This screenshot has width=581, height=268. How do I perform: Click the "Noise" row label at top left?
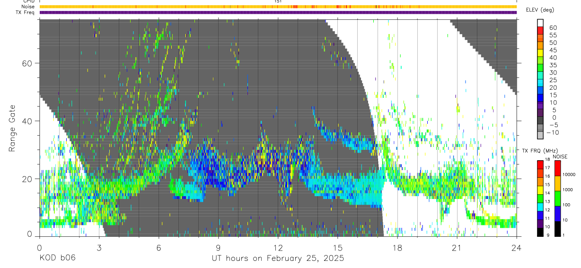[x=28, y=7]
